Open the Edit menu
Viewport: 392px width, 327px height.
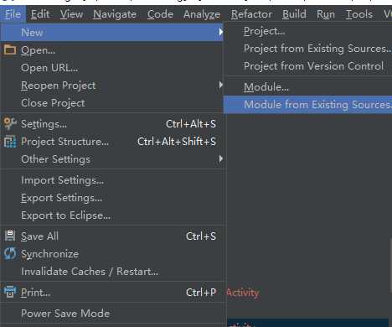point(40,14)
